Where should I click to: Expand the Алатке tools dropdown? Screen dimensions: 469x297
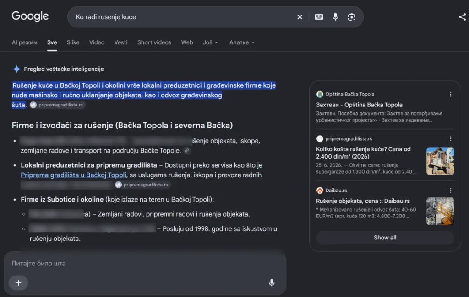tap(242, 42)
